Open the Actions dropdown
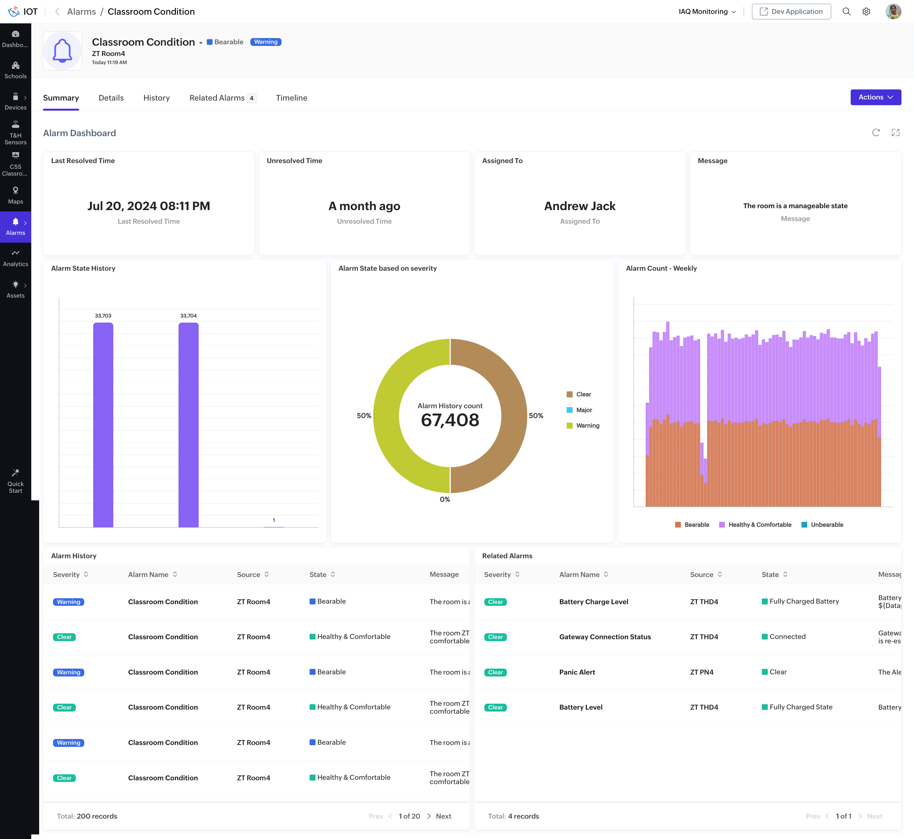Image resolution: width=914 pixels, height=839 pixels. 875,97
